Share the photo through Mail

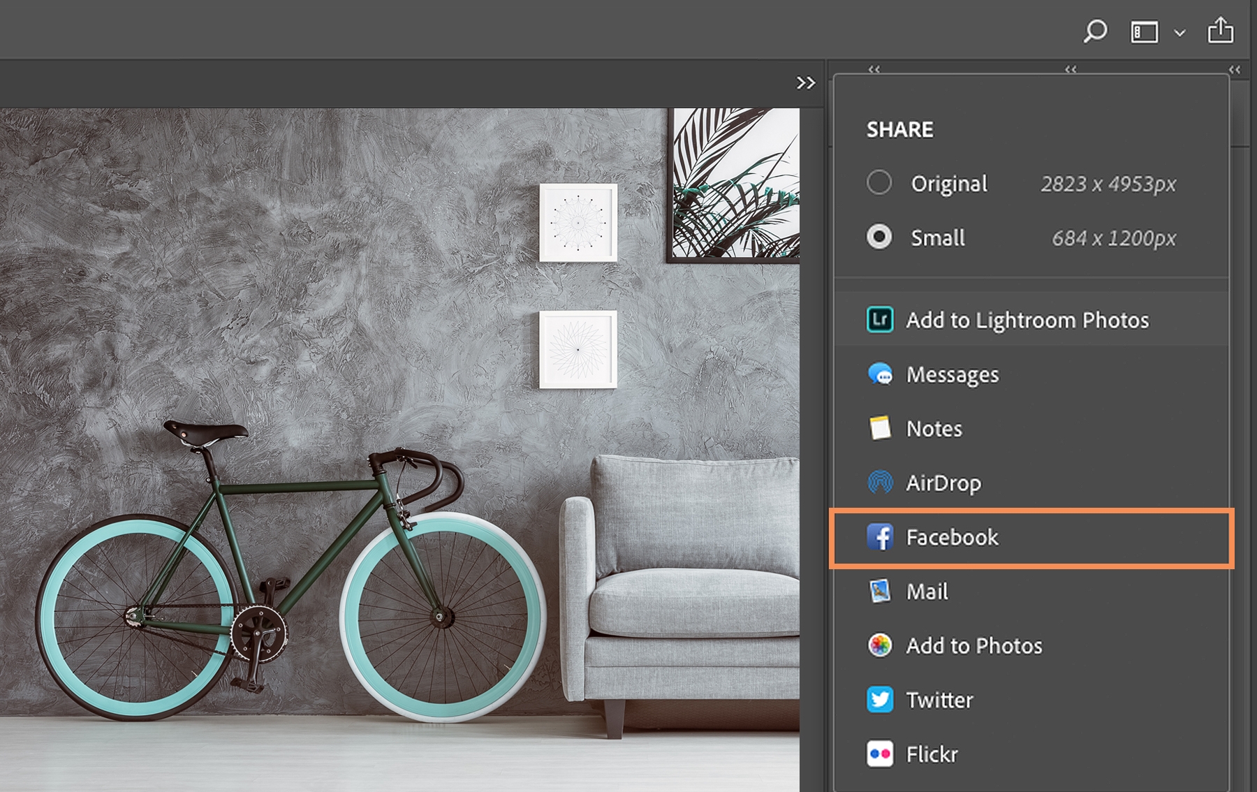[926, 592]
